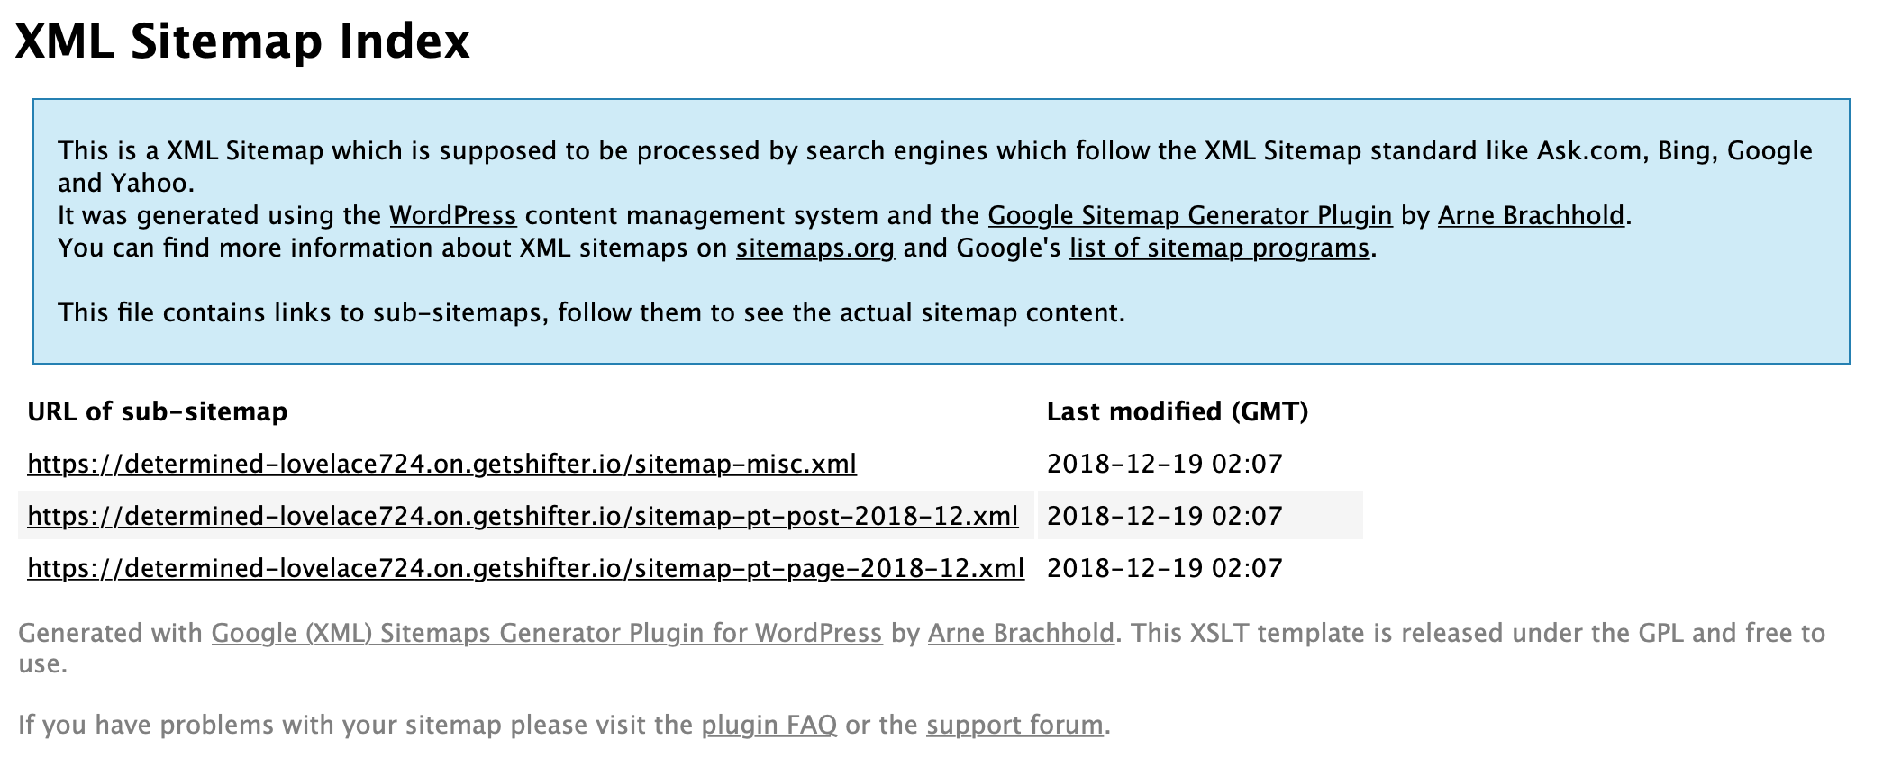This screenshot has height=776, width=1883.
Task: Open the Google Sitemap Generator Plugin link
Action: pyautogui.click(x=1189, y=216)
